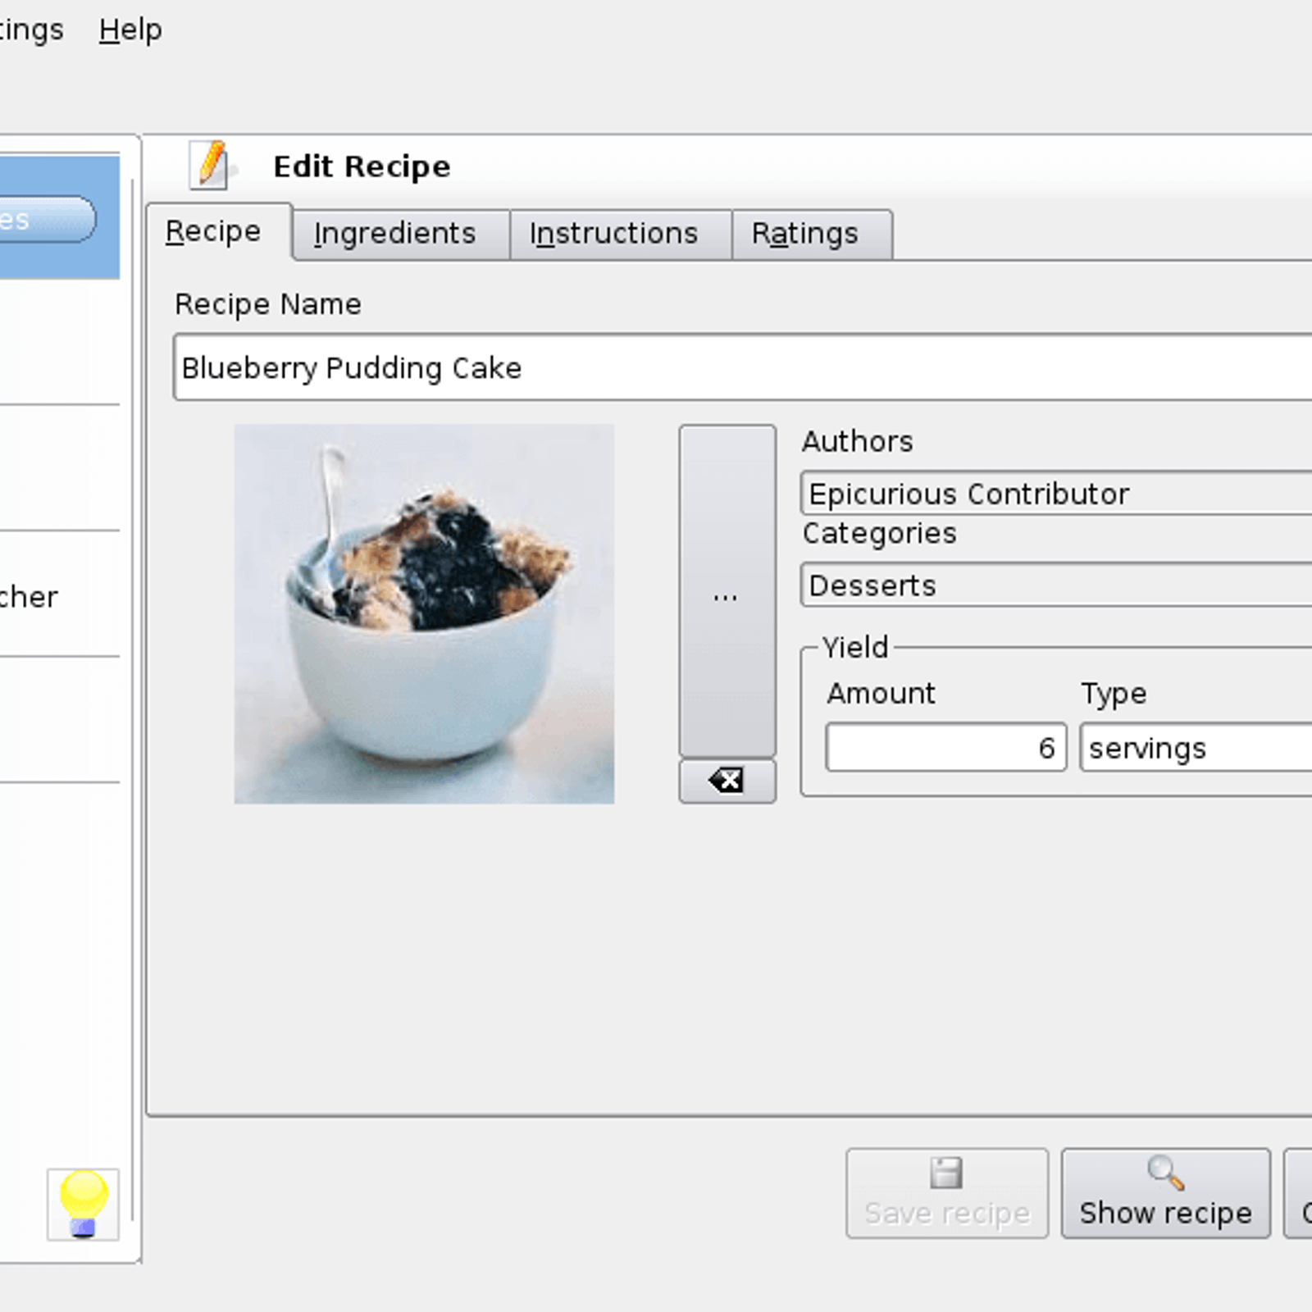Click the '...' browse image button

pos(727,590)
